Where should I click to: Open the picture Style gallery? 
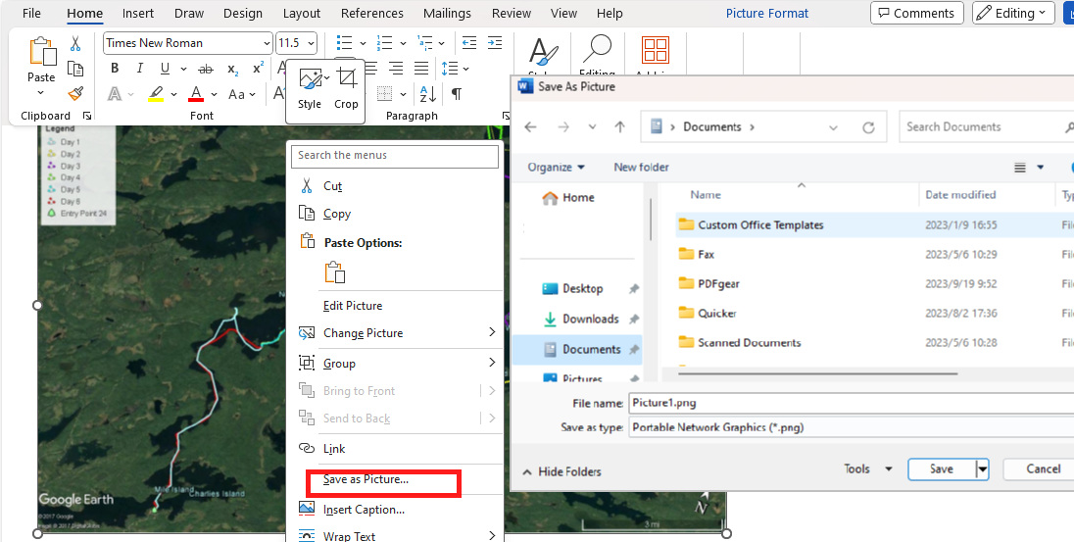(x=310, y=87)
